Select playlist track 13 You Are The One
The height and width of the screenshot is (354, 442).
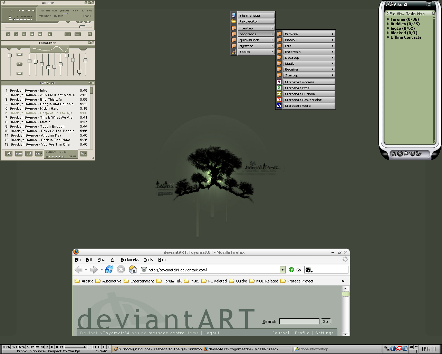coord(46,145)
